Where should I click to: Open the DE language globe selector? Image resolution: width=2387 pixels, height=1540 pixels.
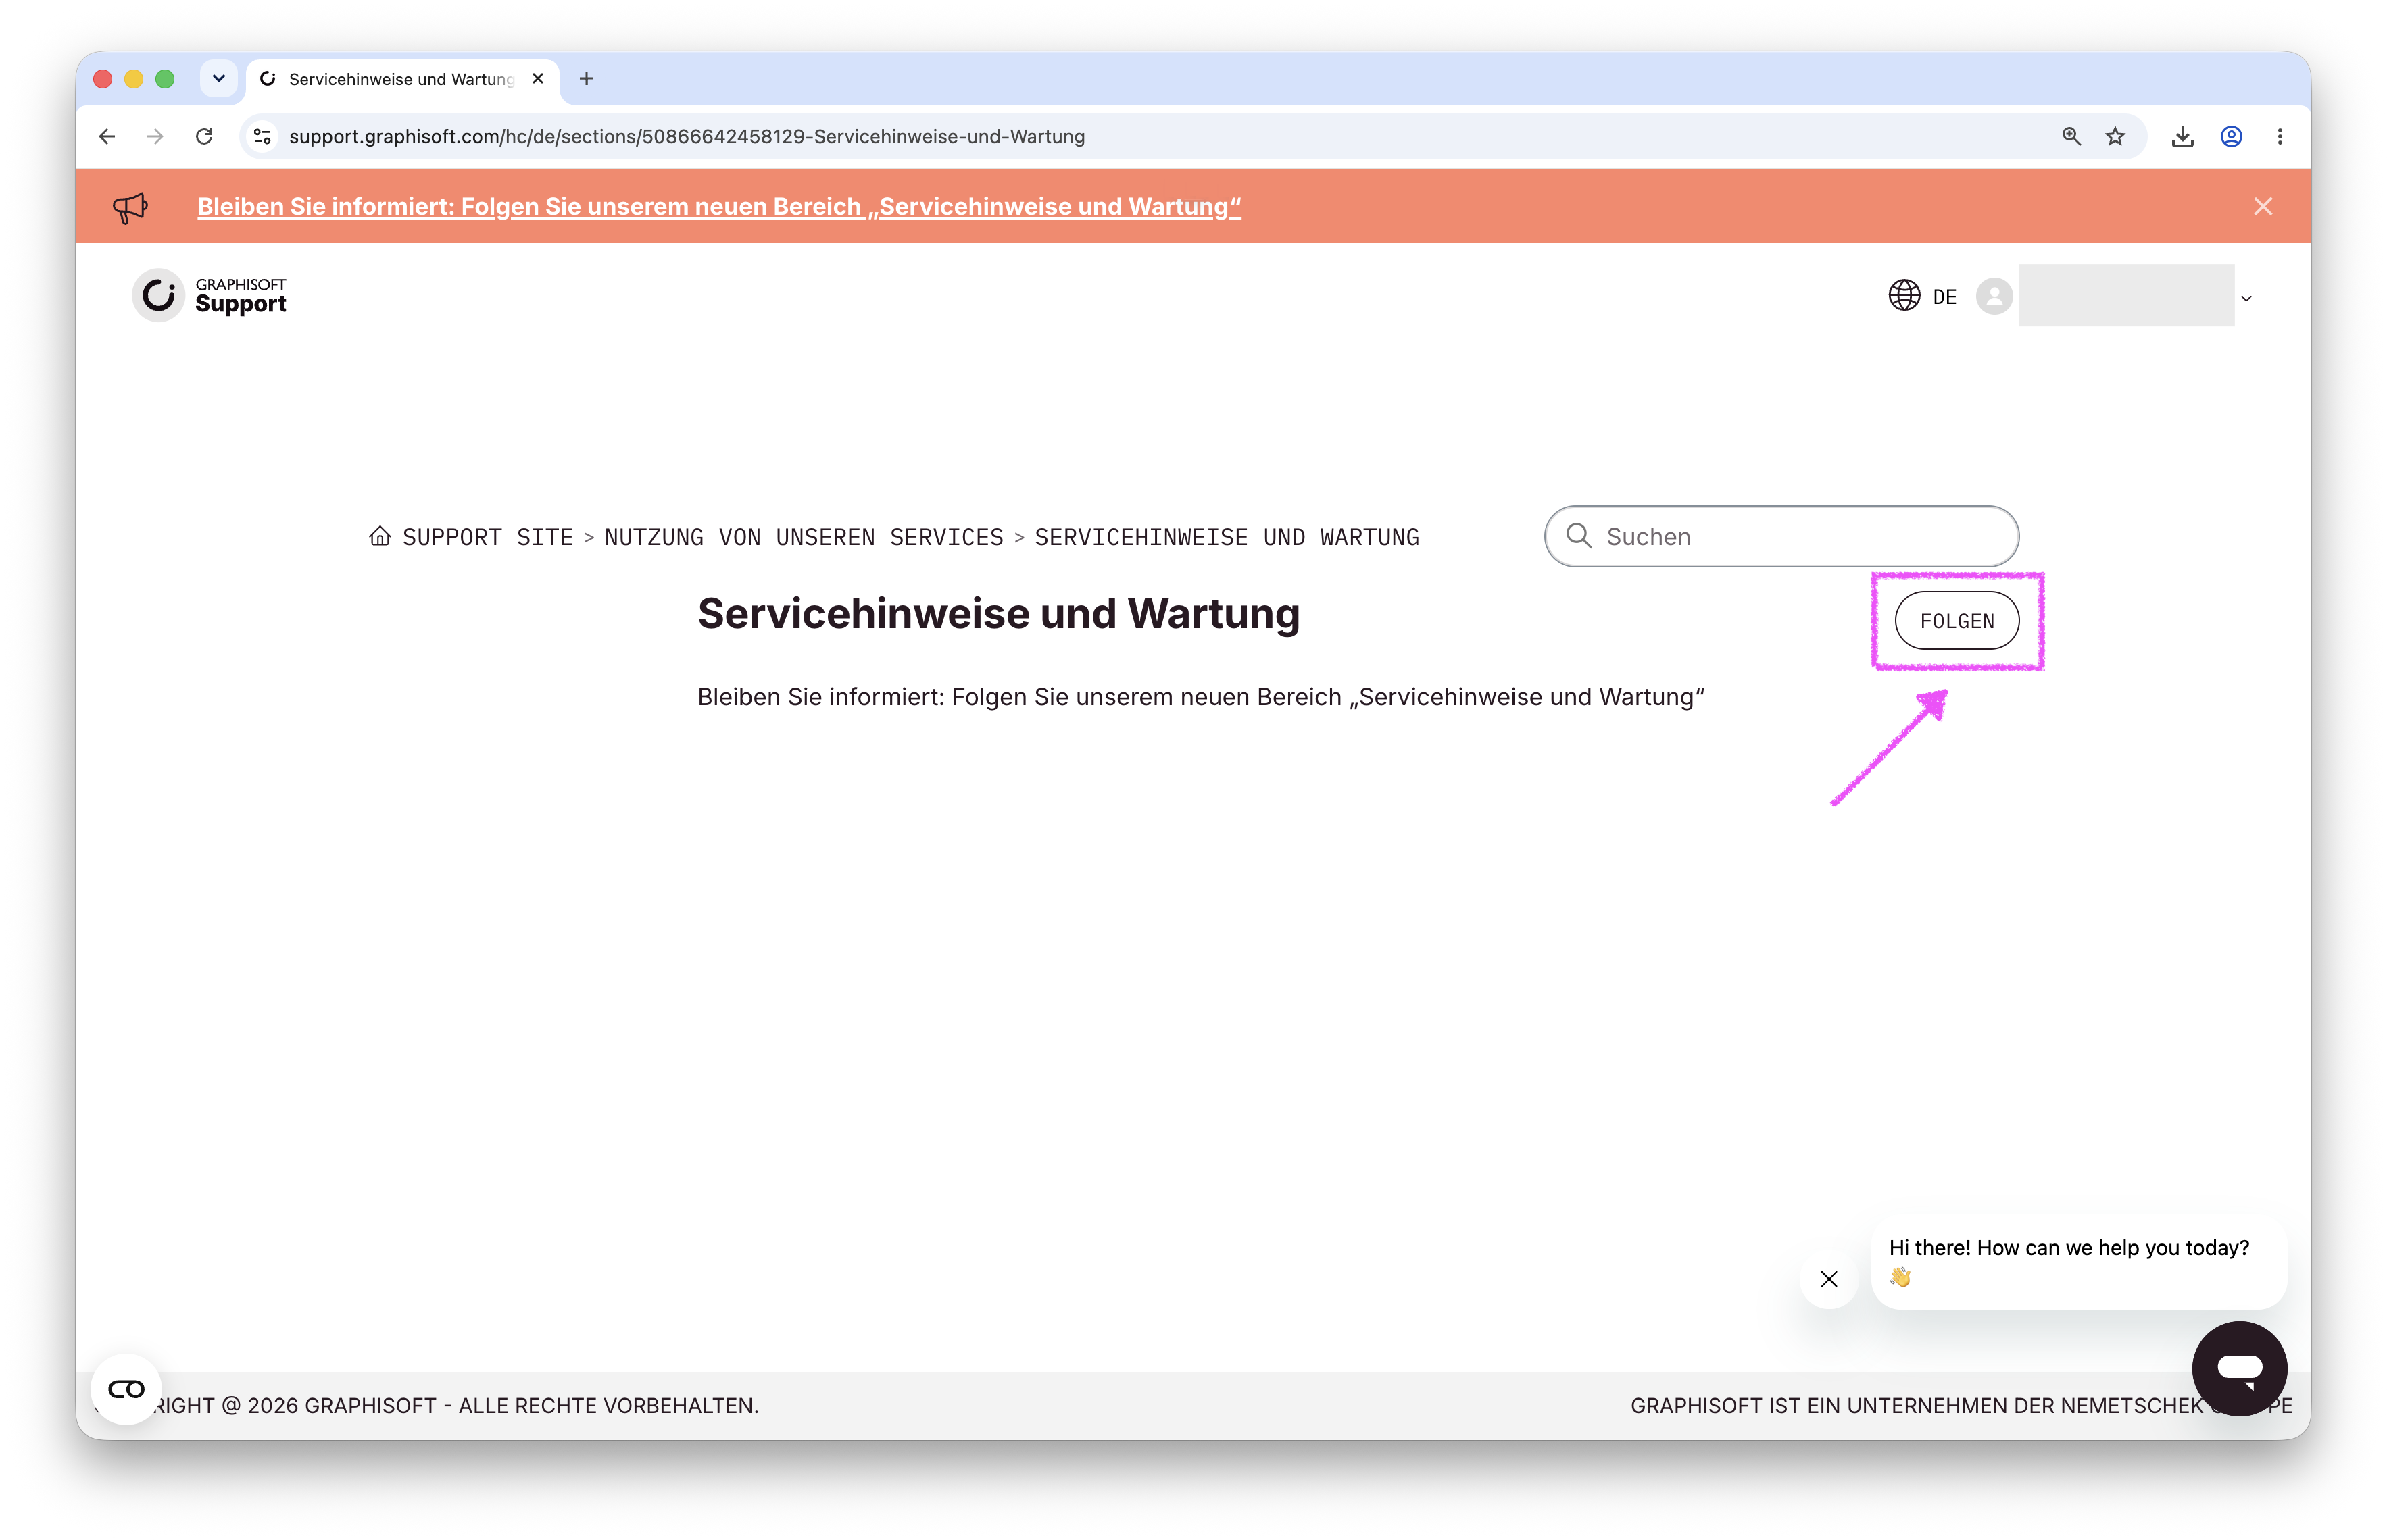pos(1922,296)
